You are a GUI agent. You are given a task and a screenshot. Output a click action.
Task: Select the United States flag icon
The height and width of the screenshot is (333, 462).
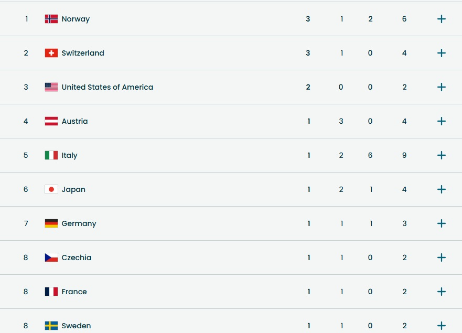point(51,87)
